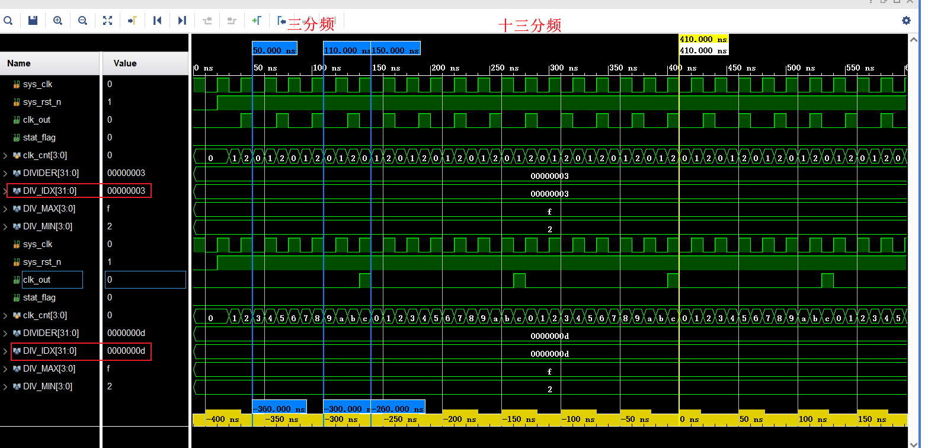
Task: Expand the DIV_IDX[31:0] bus valued 0000000d
Action: click(x=6, y=351)
